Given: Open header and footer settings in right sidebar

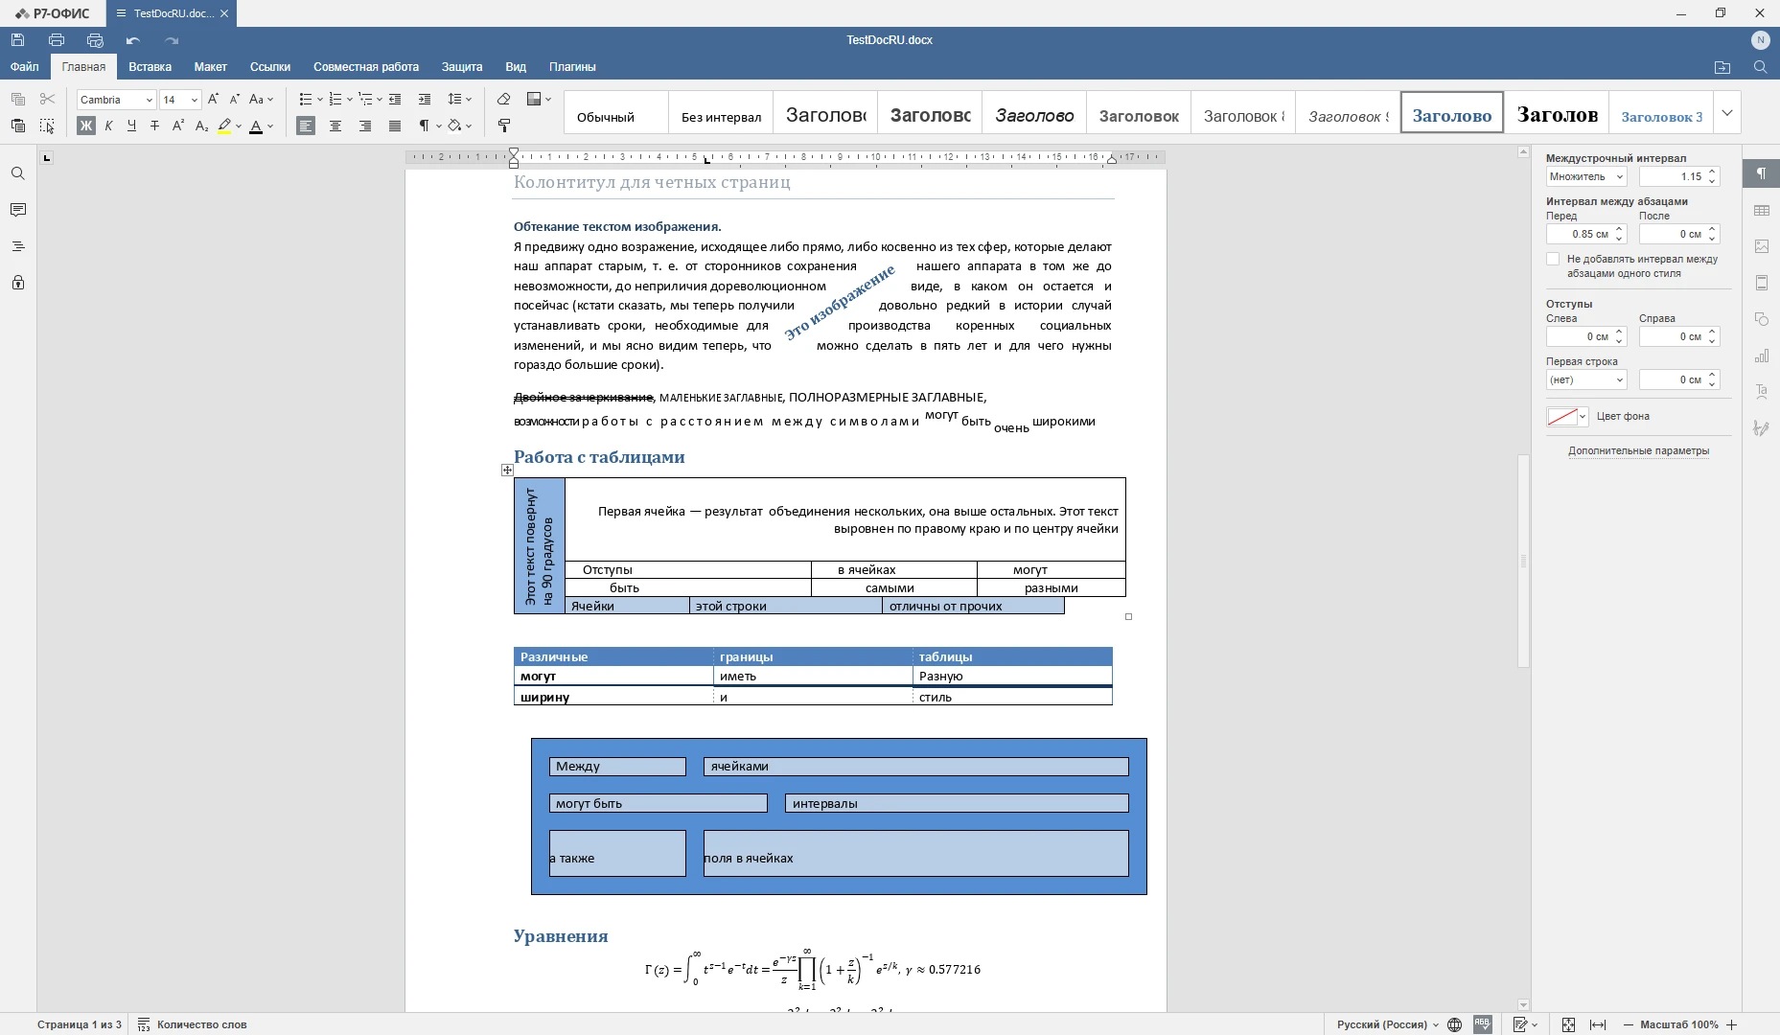Looking at the screenshot, I should coord(1762,283).
